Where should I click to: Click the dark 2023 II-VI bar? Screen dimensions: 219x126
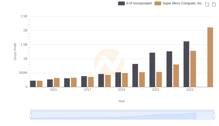(186, 64)
